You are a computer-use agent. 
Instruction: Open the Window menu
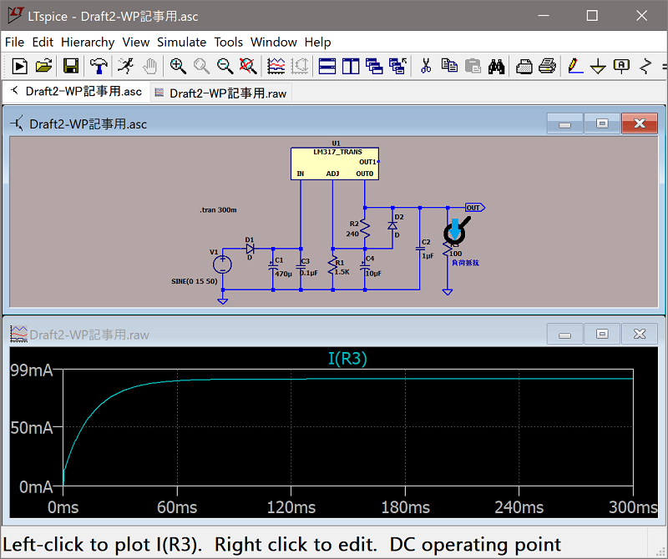(274, 43)
